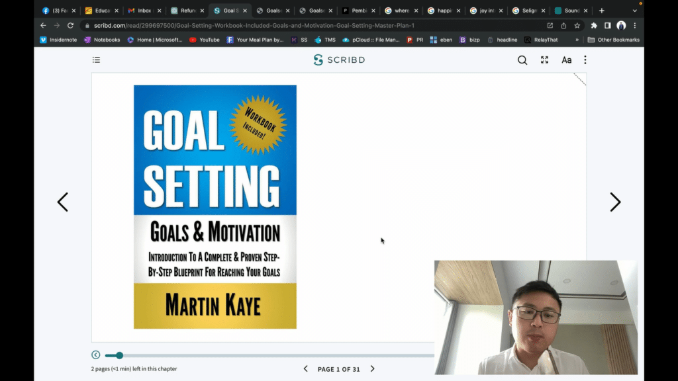Open Chrome three-dot menu

[x=635, y=26]
